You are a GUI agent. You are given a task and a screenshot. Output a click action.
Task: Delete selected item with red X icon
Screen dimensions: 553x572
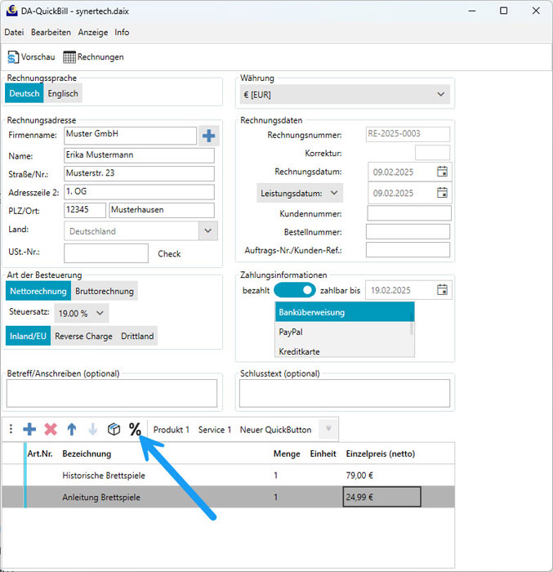51,429
